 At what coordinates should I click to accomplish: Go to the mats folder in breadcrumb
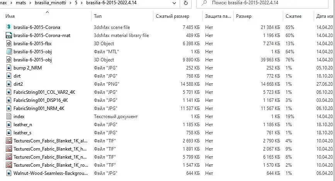point(21,3)
